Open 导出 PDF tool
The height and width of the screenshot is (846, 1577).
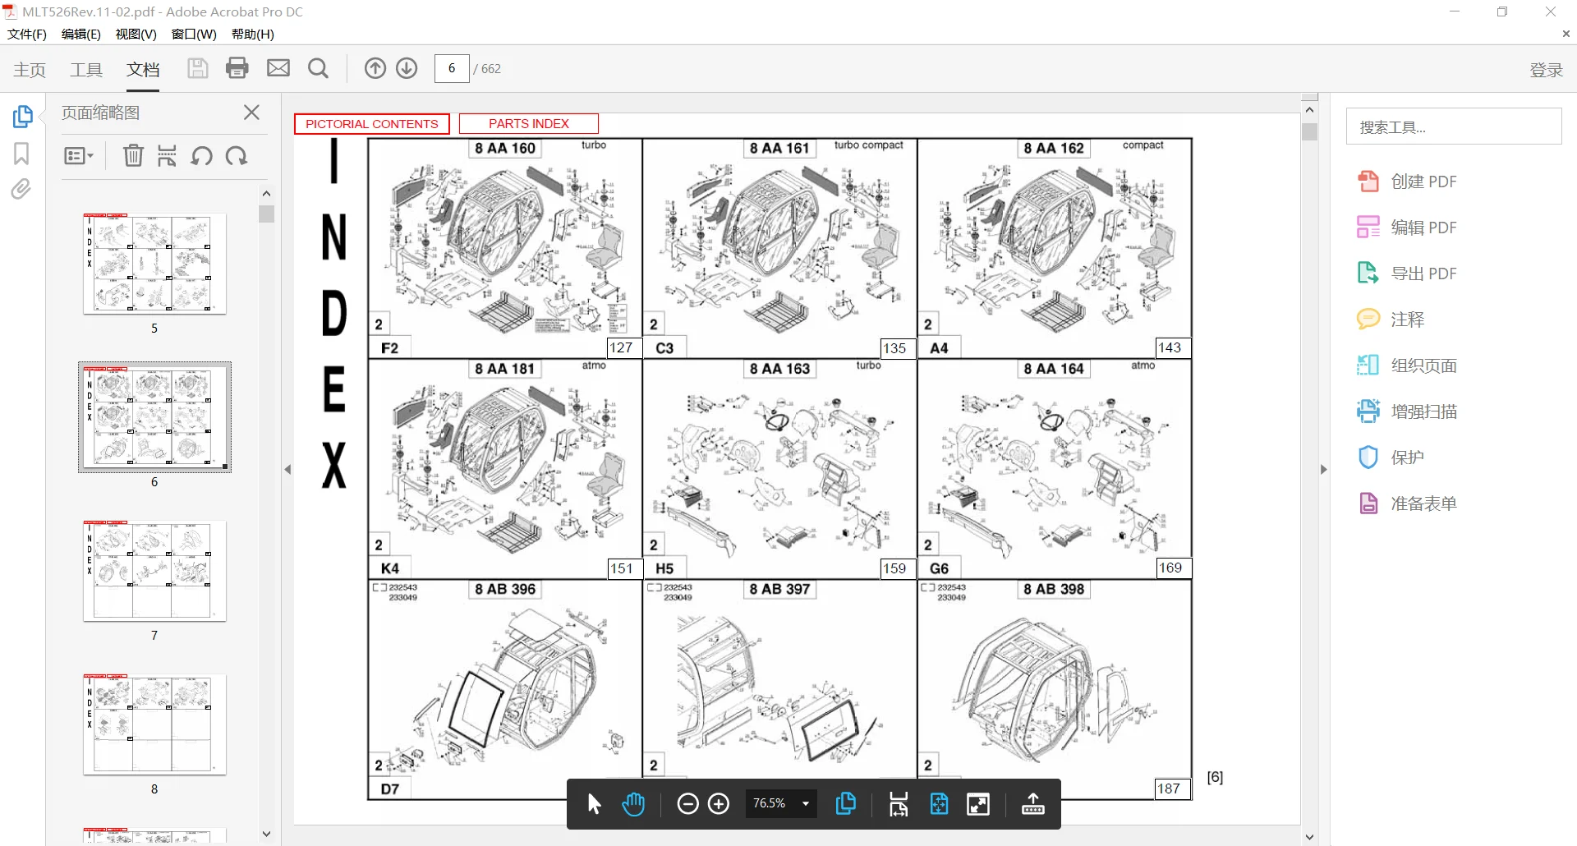tap(1407, 274)
